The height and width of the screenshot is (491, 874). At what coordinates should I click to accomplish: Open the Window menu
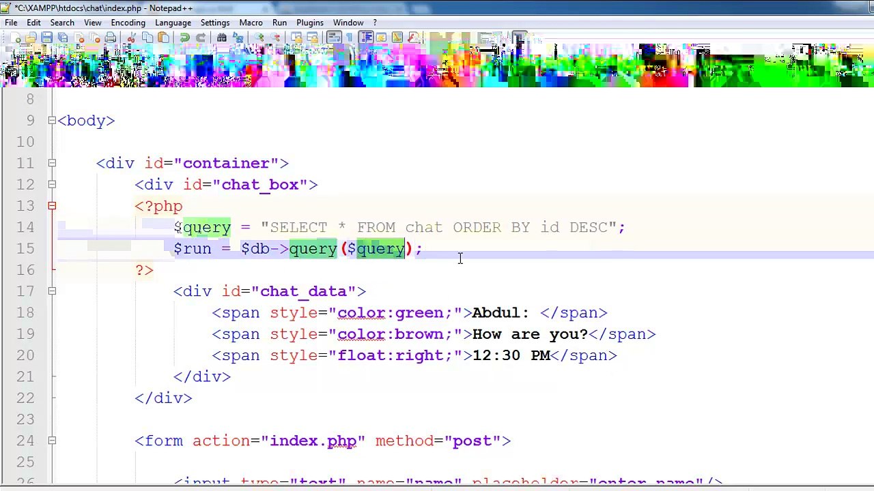[x=348, y=23]
